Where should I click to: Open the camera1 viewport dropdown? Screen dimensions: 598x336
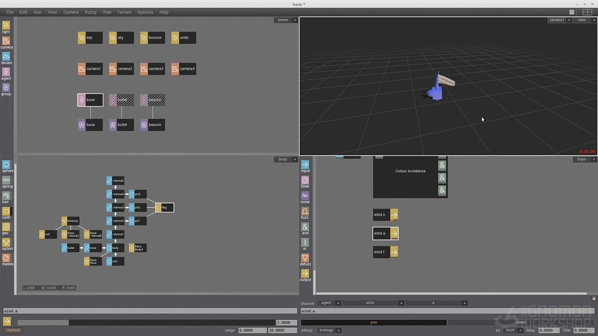[559, 20]
